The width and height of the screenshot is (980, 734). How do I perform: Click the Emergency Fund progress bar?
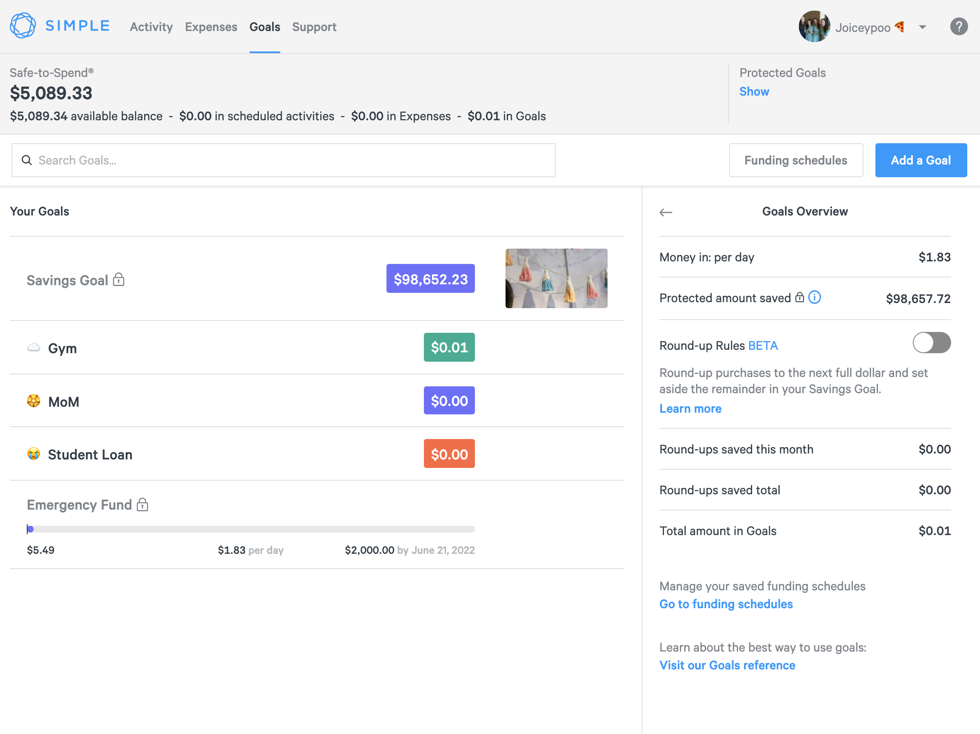[x=251, y=529]
